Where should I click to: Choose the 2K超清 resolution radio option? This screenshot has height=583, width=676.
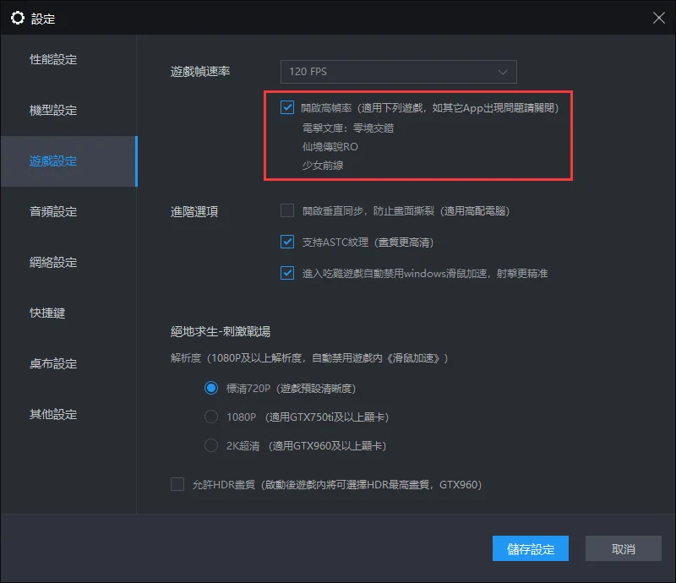(x=210, y=445)
